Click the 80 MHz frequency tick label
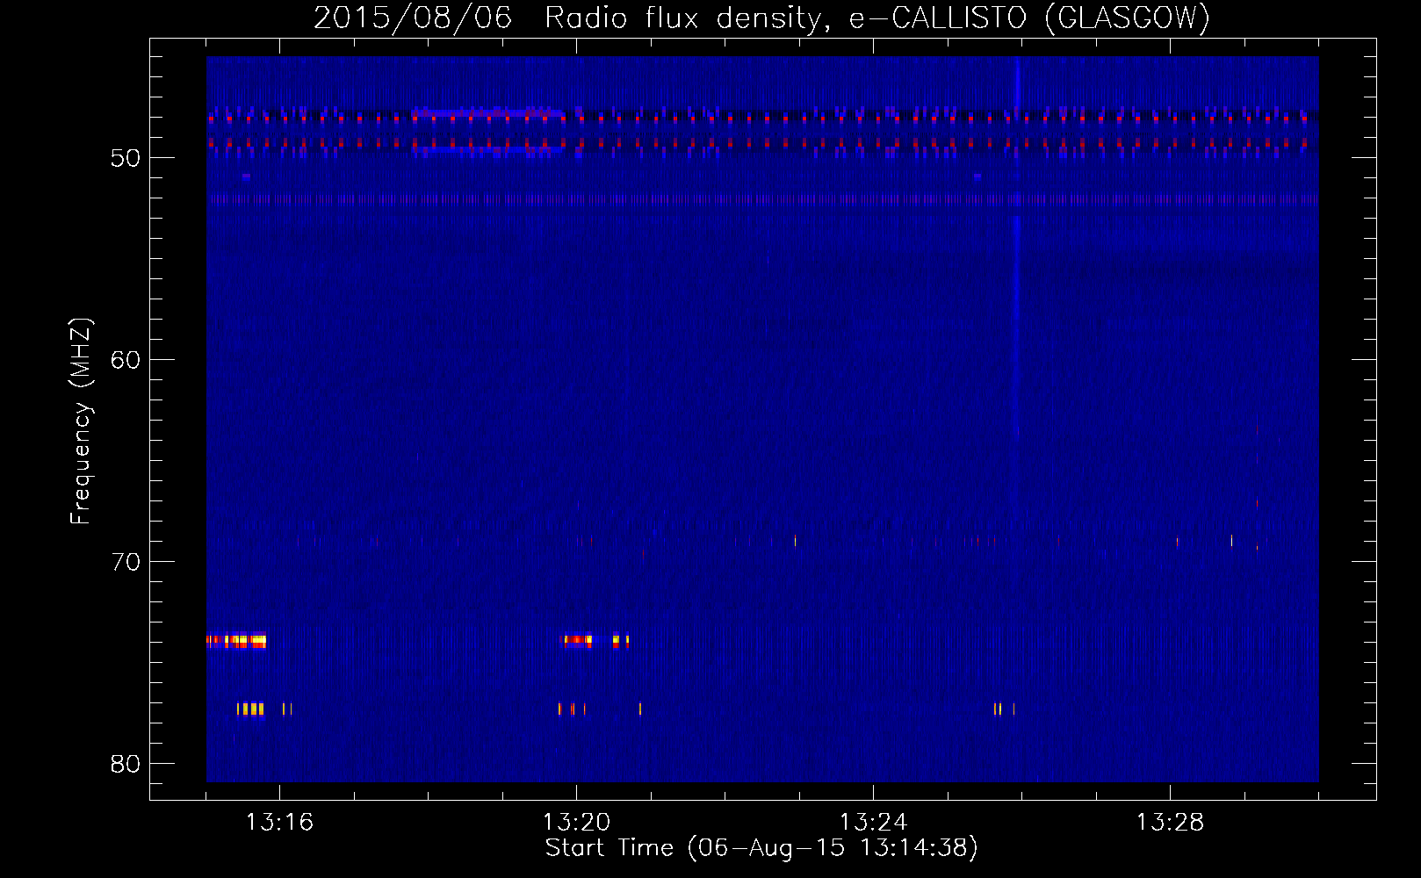Image resolution: width=1421 pixels, height=878 pixels. coord(126,764)
